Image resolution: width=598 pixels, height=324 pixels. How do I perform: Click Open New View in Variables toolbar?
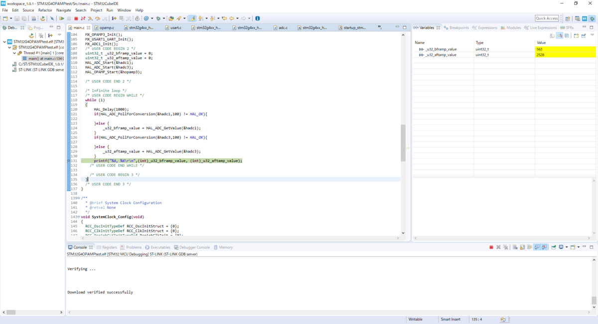coord(576,35)
